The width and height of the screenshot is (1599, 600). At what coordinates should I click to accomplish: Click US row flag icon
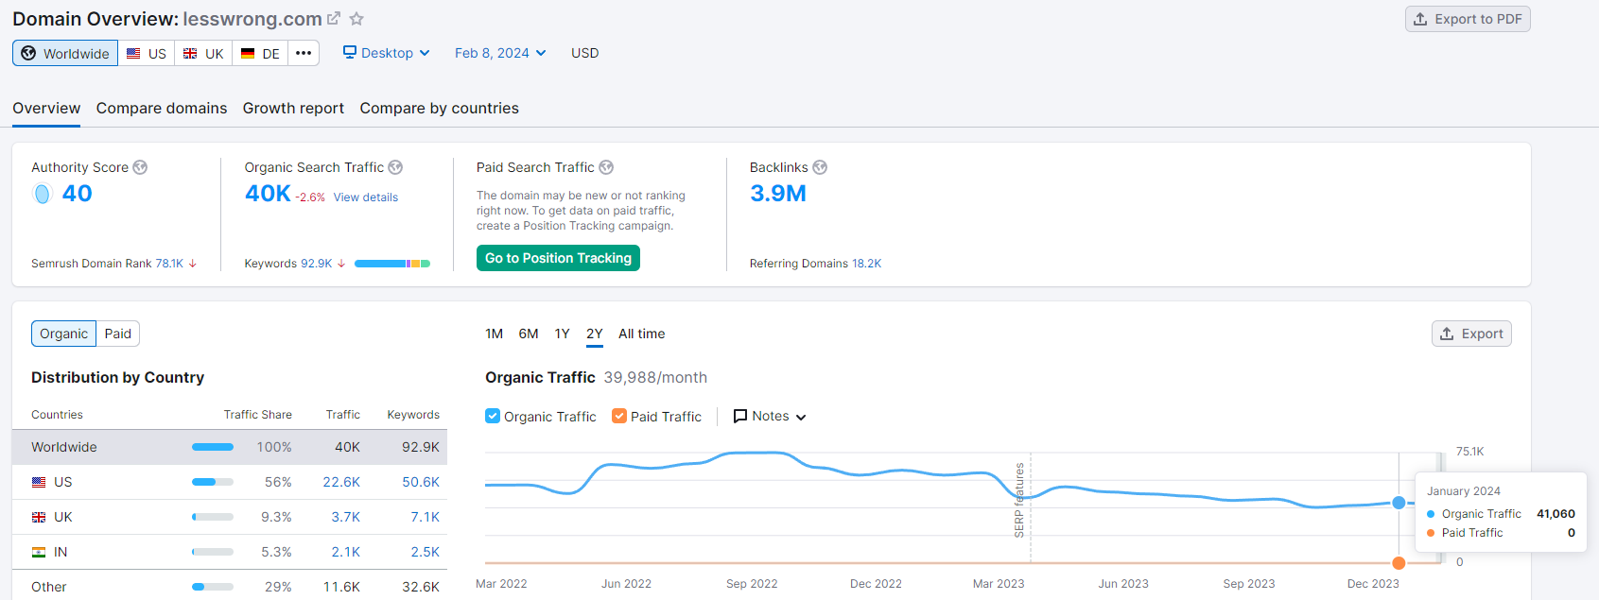[x=39, y=482]
